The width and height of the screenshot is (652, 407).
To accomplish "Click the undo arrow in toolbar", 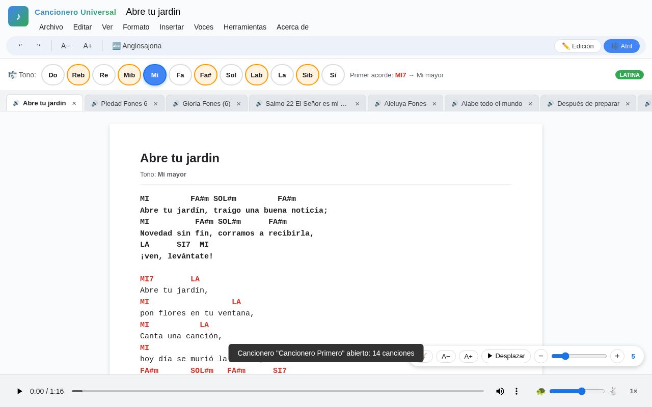I will (20, 46).
